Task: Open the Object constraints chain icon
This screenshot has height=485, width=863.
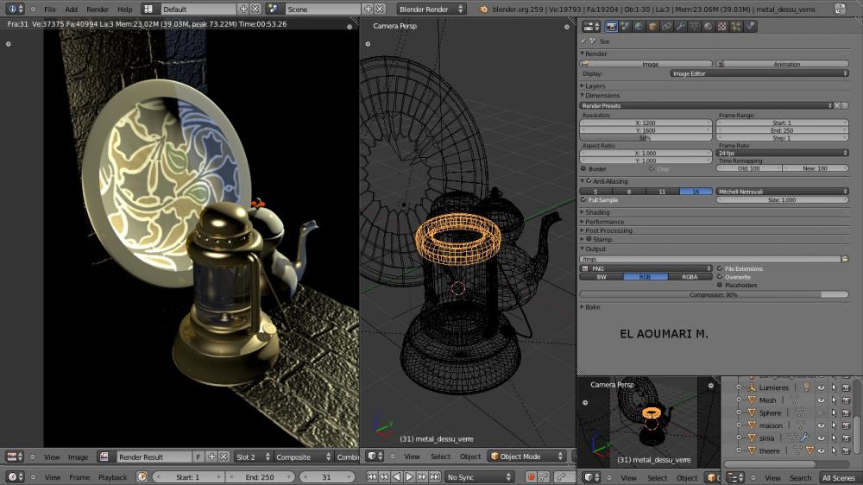Action: 667,27
